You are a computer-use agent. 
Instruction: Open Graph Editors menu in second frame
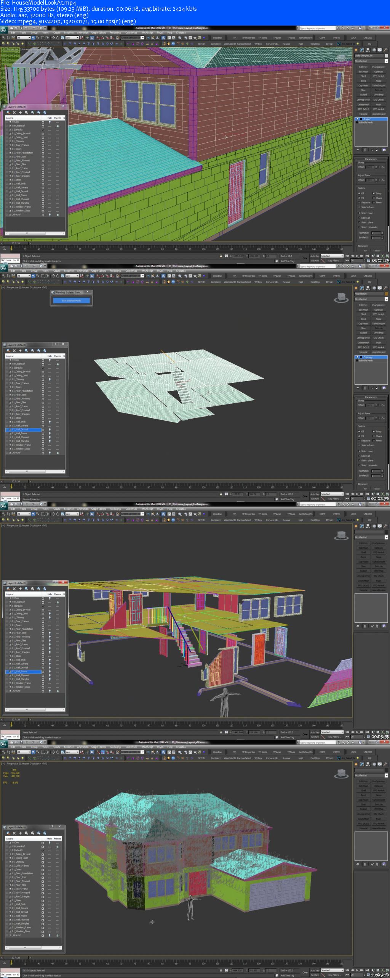pyautogui.click(x=98, y=271)
